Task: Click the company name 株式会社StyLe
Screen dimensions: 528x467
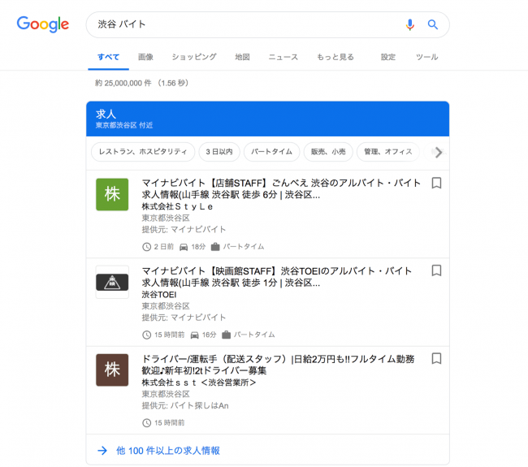Action: [x=177, y=206]
